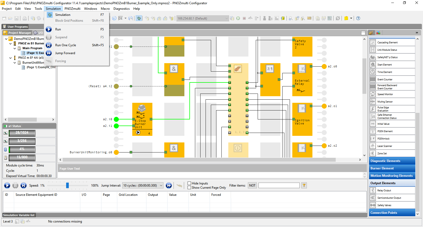Open the PNOZmulti menu
Screen dimensions: 423x227
click(72, 9)
